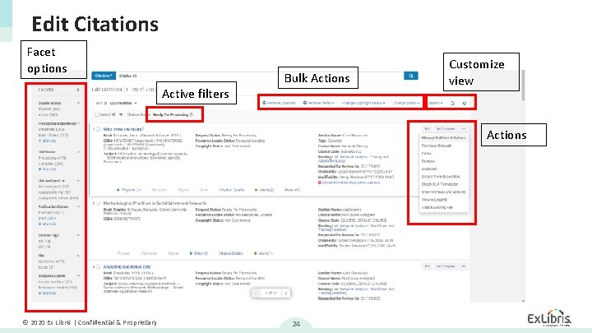Image resolution: width=592 pixels, height=333 pixels.
Task: Open the Citations search type dropdown
Action: pos(104,76)
